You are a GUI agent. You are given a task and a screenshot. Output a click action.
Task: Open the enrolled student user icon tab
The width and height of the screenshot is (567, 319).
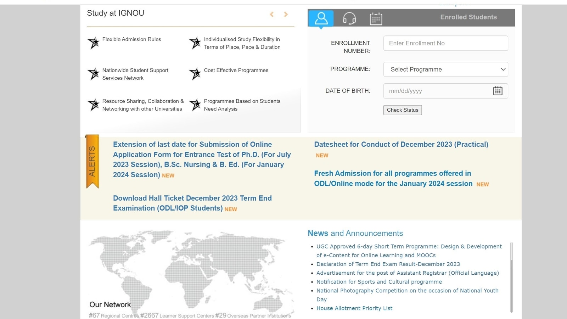click(321, 18)
